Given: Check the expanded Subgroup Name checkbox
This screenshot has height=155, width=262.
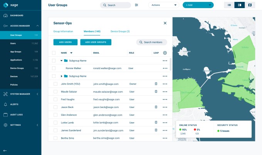Looking at the screenshot, I should (54, 61).
